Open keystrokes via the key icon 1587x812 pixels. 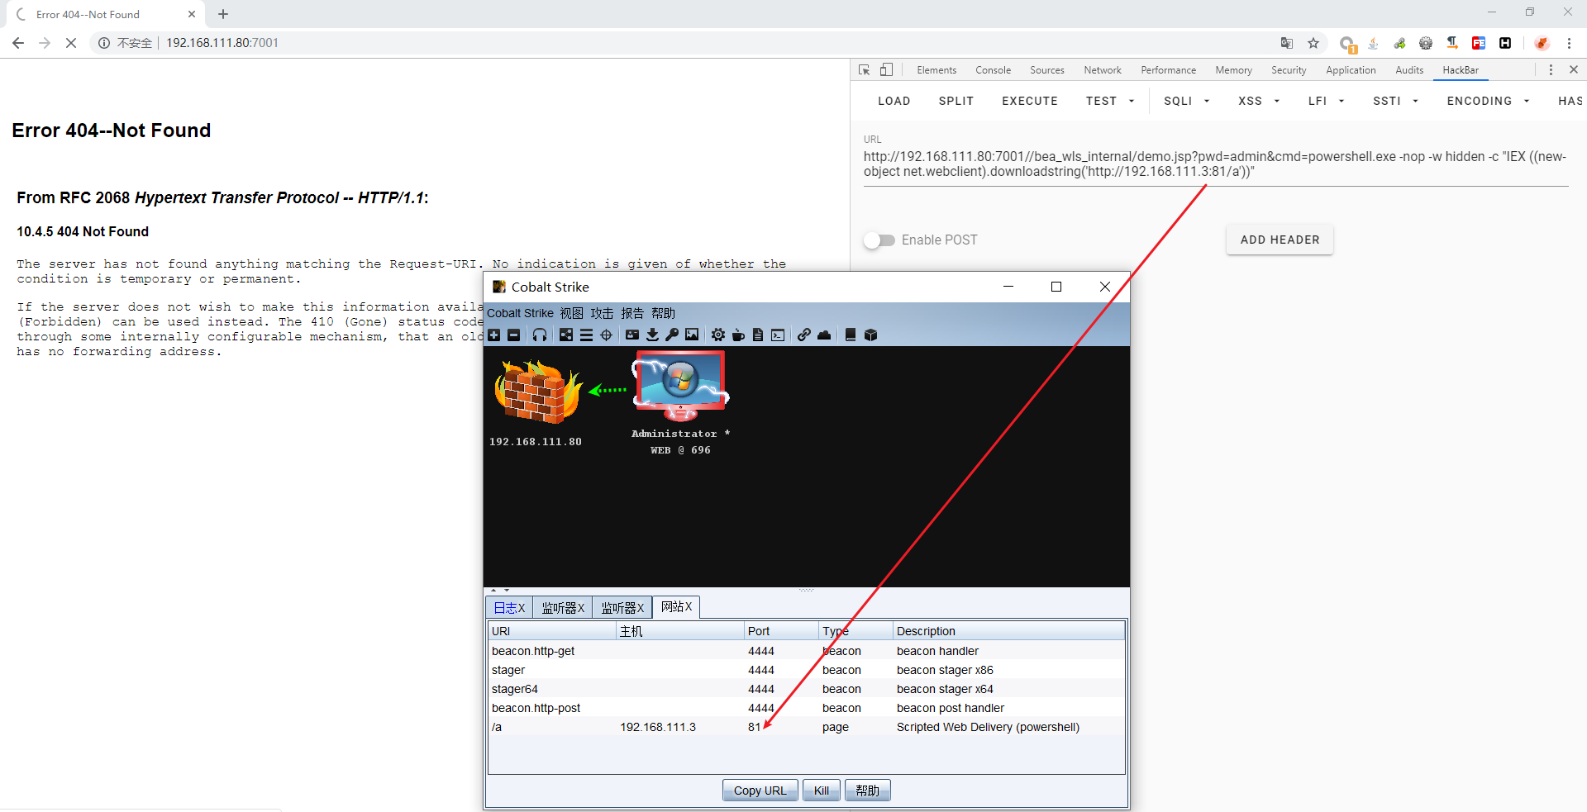[x=672, y=335]
